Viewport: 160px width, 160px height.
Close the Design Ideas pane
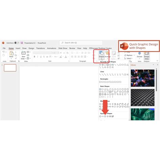point(158,65)
